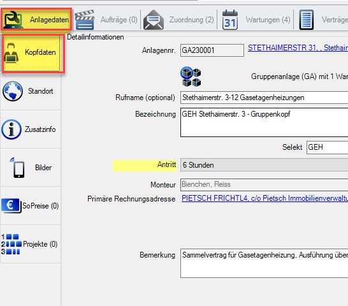Image resolution: width=348 pixels, height=306 pixels.
Task: Open the SoPreise (0) sidebar section
Action: coord(31,206)
